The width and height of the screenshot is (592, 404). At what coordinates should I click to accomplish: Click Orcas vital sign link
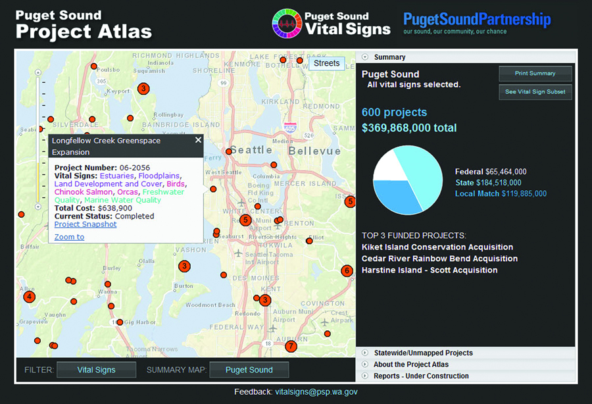click(128, 192)
